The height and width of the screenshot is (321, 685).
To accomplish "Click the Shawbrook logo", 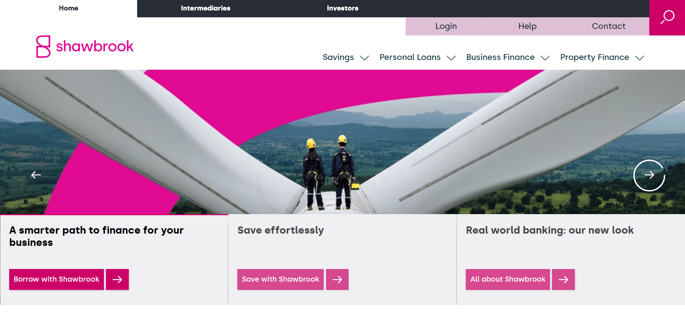I will pos(85,47).
